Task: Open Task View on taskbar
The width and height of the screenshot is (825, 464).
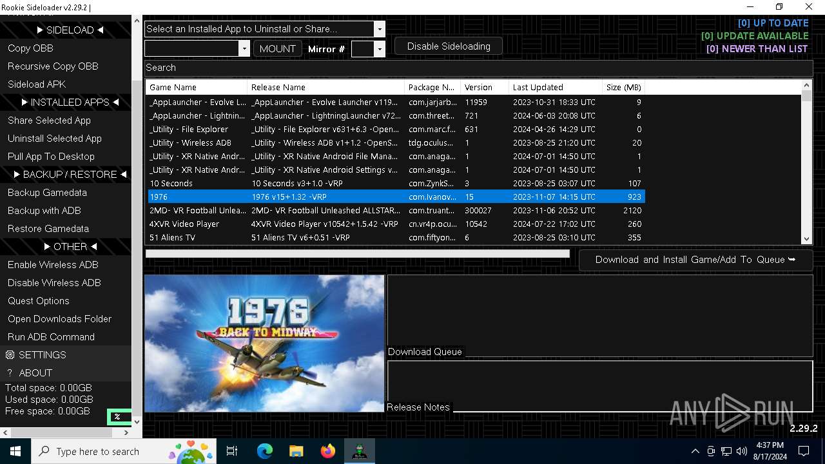Action: [232, 451]
